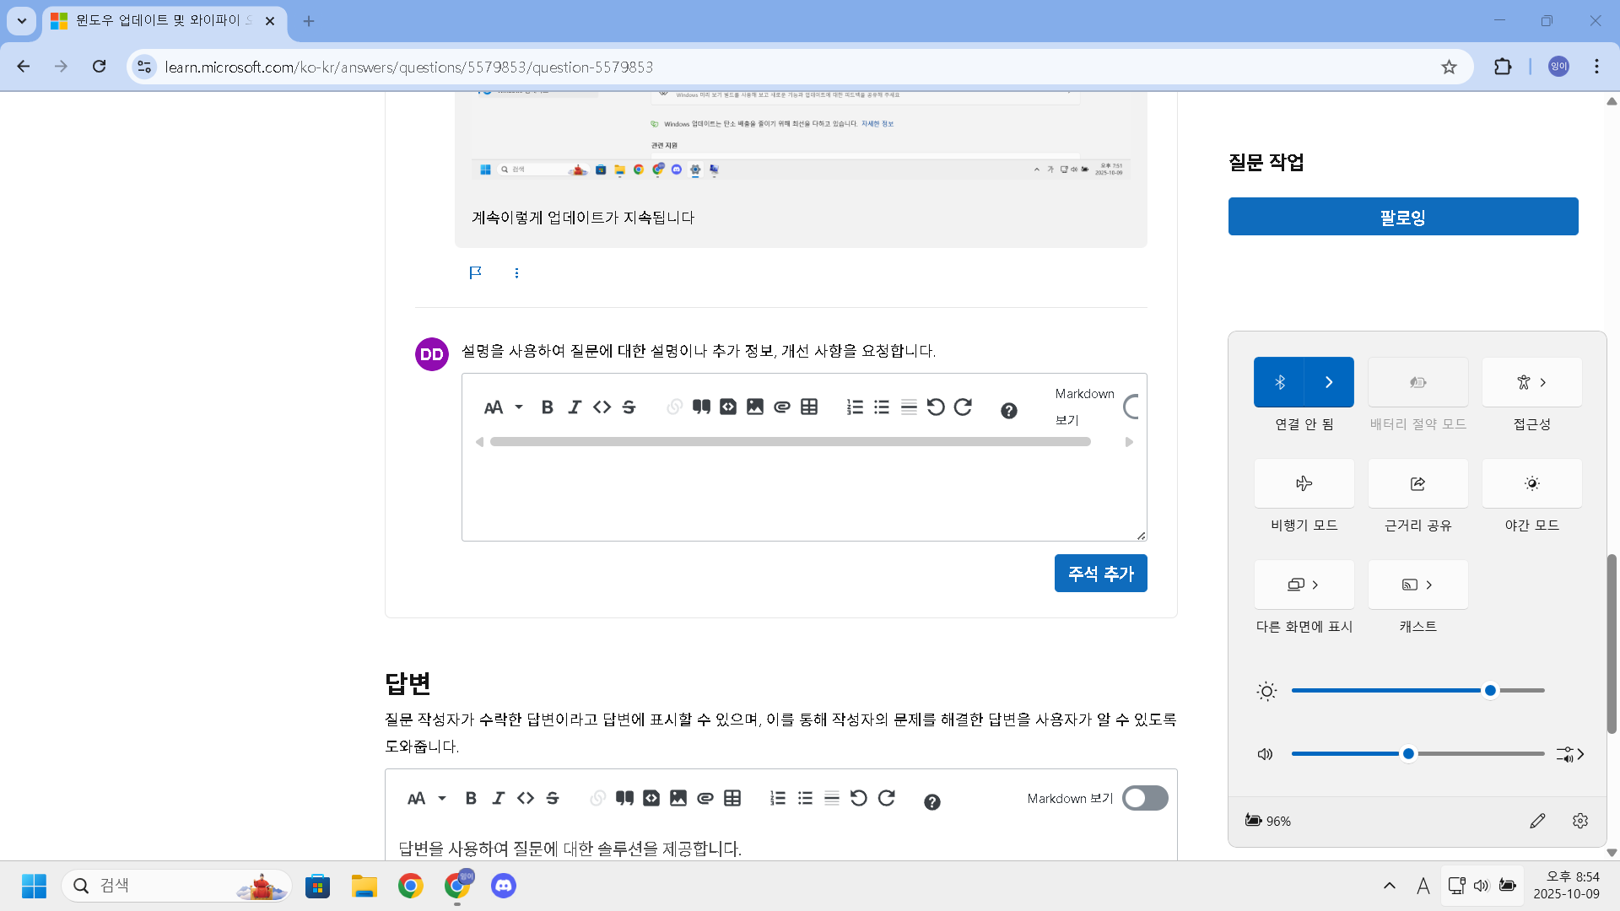Viewport: 1620px width, 911px height.
Task: Insert numbered list in the comment editor
Action: pos(855,407)
